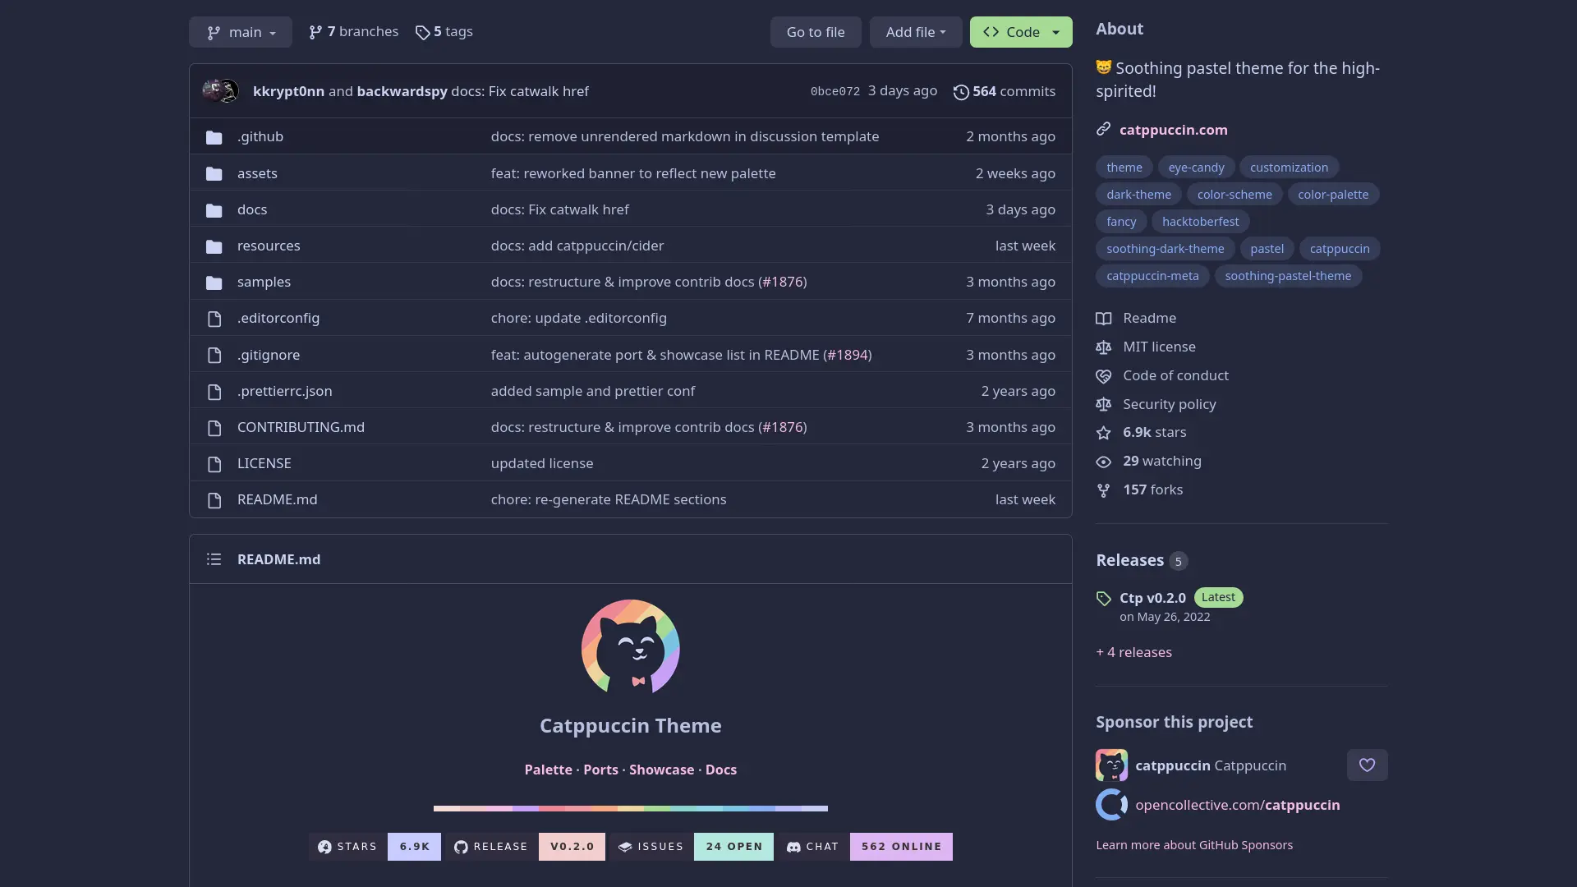The width and height of the screenshot is (1577, 887).
Task: Open the Ports link in README
Action: tap(600, 770)
